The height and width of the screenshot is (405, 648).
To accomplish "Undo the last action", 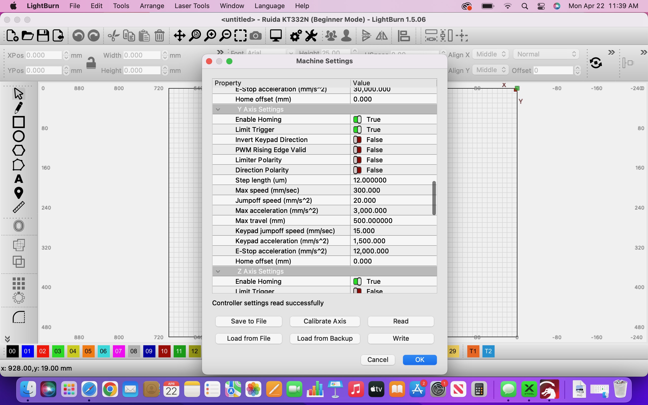I will (x=78, y=36).
